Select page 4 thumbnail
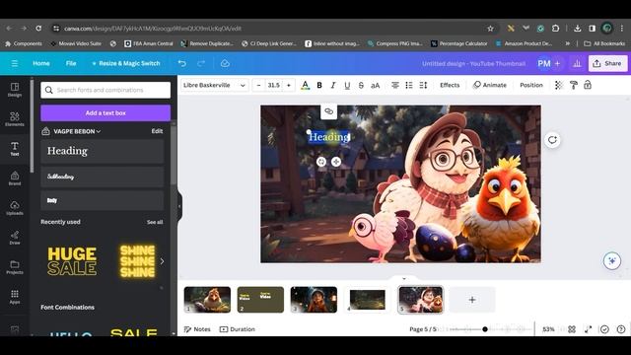 tap(367, 300)
